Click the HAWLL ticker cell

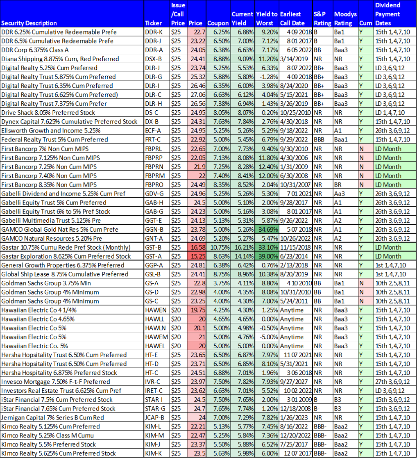(x=157, y=319)
